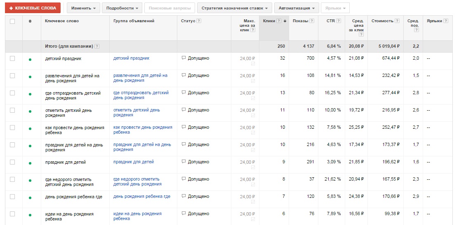Viewport: 459px width, 225px height.
Task: Check the box for отметить детский день рождения
Action: tap(12, 110)
